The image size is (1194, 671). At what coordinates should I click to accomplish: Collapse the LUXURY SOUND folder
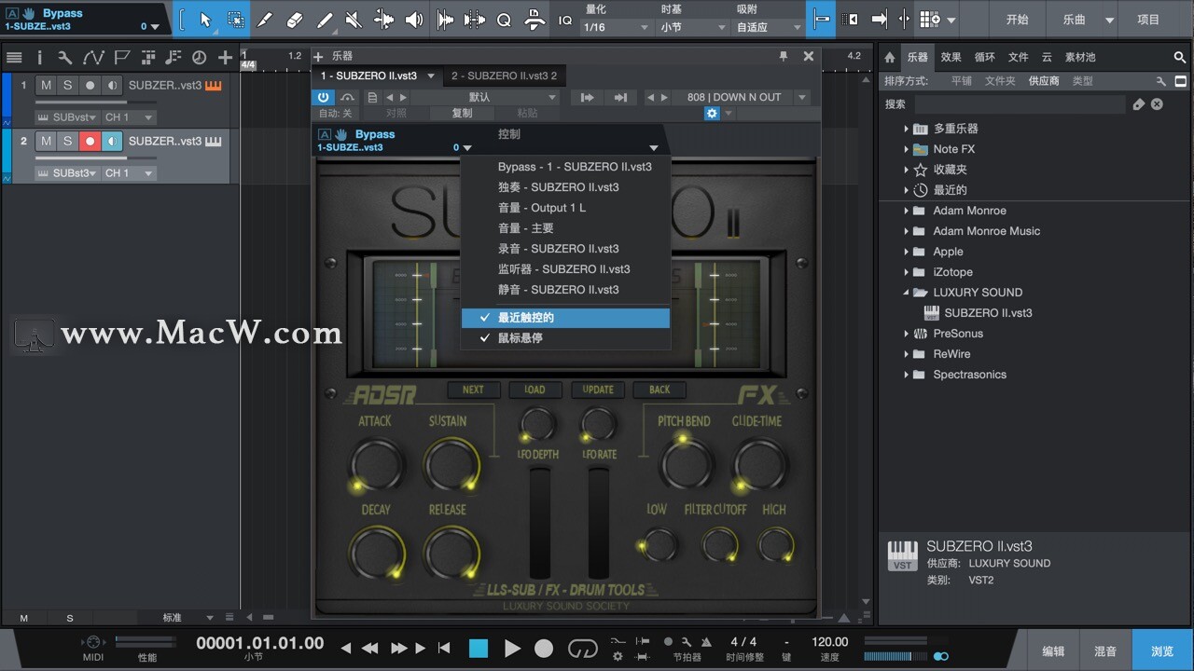tap(906, 293)
